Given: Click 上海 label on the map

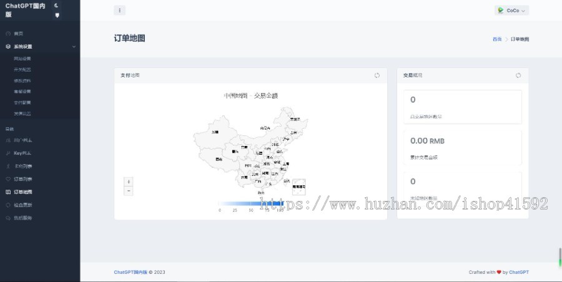Looking at the screenshot, I should tap(285, 163).
